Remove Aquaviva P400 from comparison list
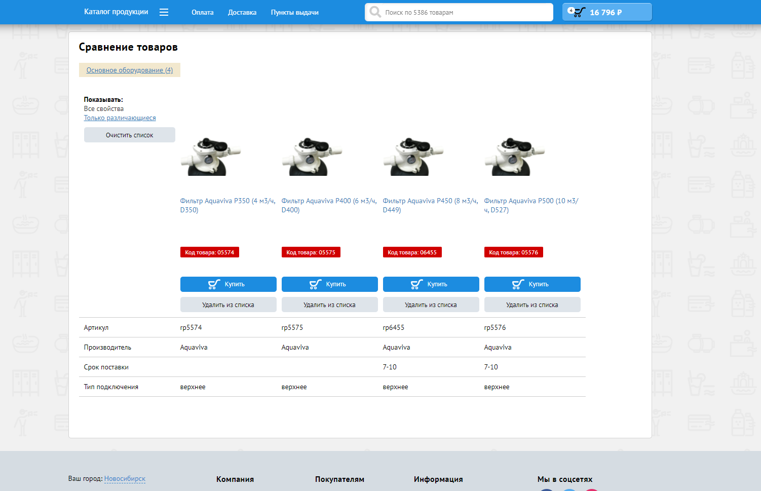 point(329,305)
